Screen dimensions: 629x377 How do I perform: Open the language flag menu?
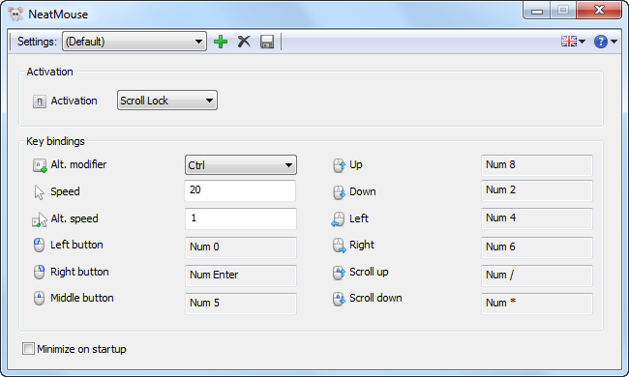pos(573,42)
